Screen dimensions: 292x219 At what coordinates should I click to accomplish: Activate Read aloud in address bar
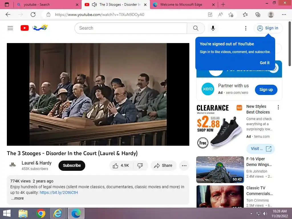[220, 15]
